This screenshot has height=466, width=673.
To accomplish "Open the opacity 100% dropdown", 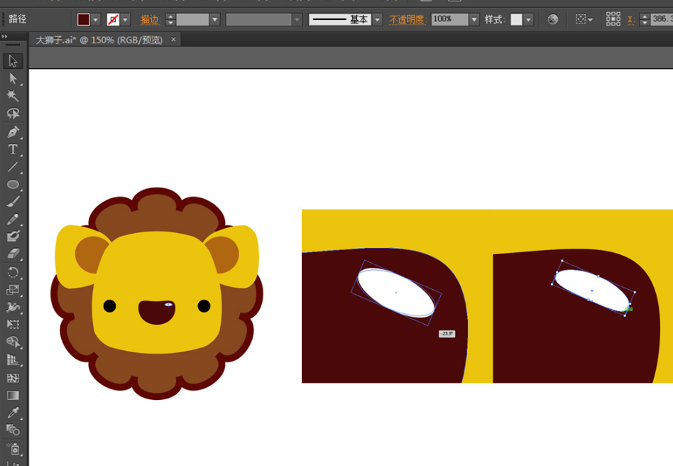I will pyautogui.click(x=474, y=20).
